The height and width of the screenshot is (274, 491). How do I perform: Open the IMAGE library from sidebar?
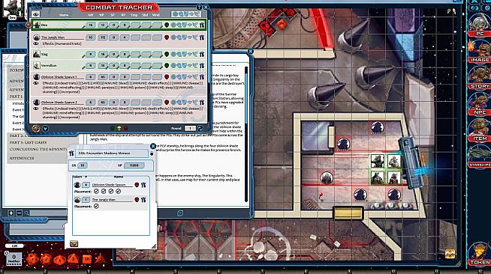coord(480,52)
